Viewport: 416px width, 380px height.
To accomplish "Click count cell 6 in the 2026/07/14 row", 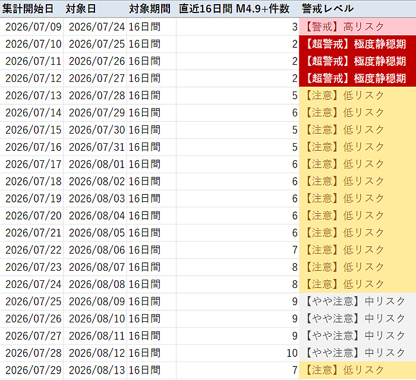I will point(238,113).
